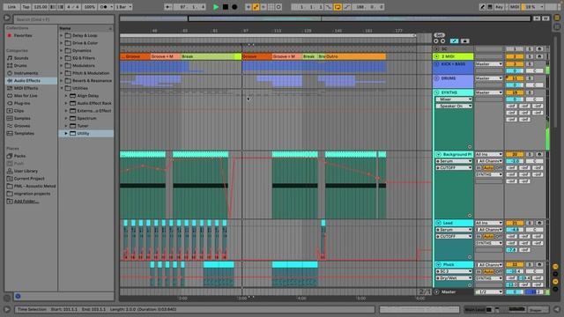Open the Master 1/2 output dropdown
Screen dimensions: 564x317
(489, 291)
